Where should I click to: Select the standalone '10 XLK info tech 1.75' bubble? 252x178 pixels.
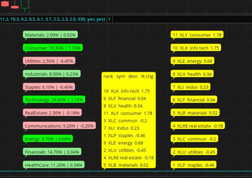click(196, 48)
